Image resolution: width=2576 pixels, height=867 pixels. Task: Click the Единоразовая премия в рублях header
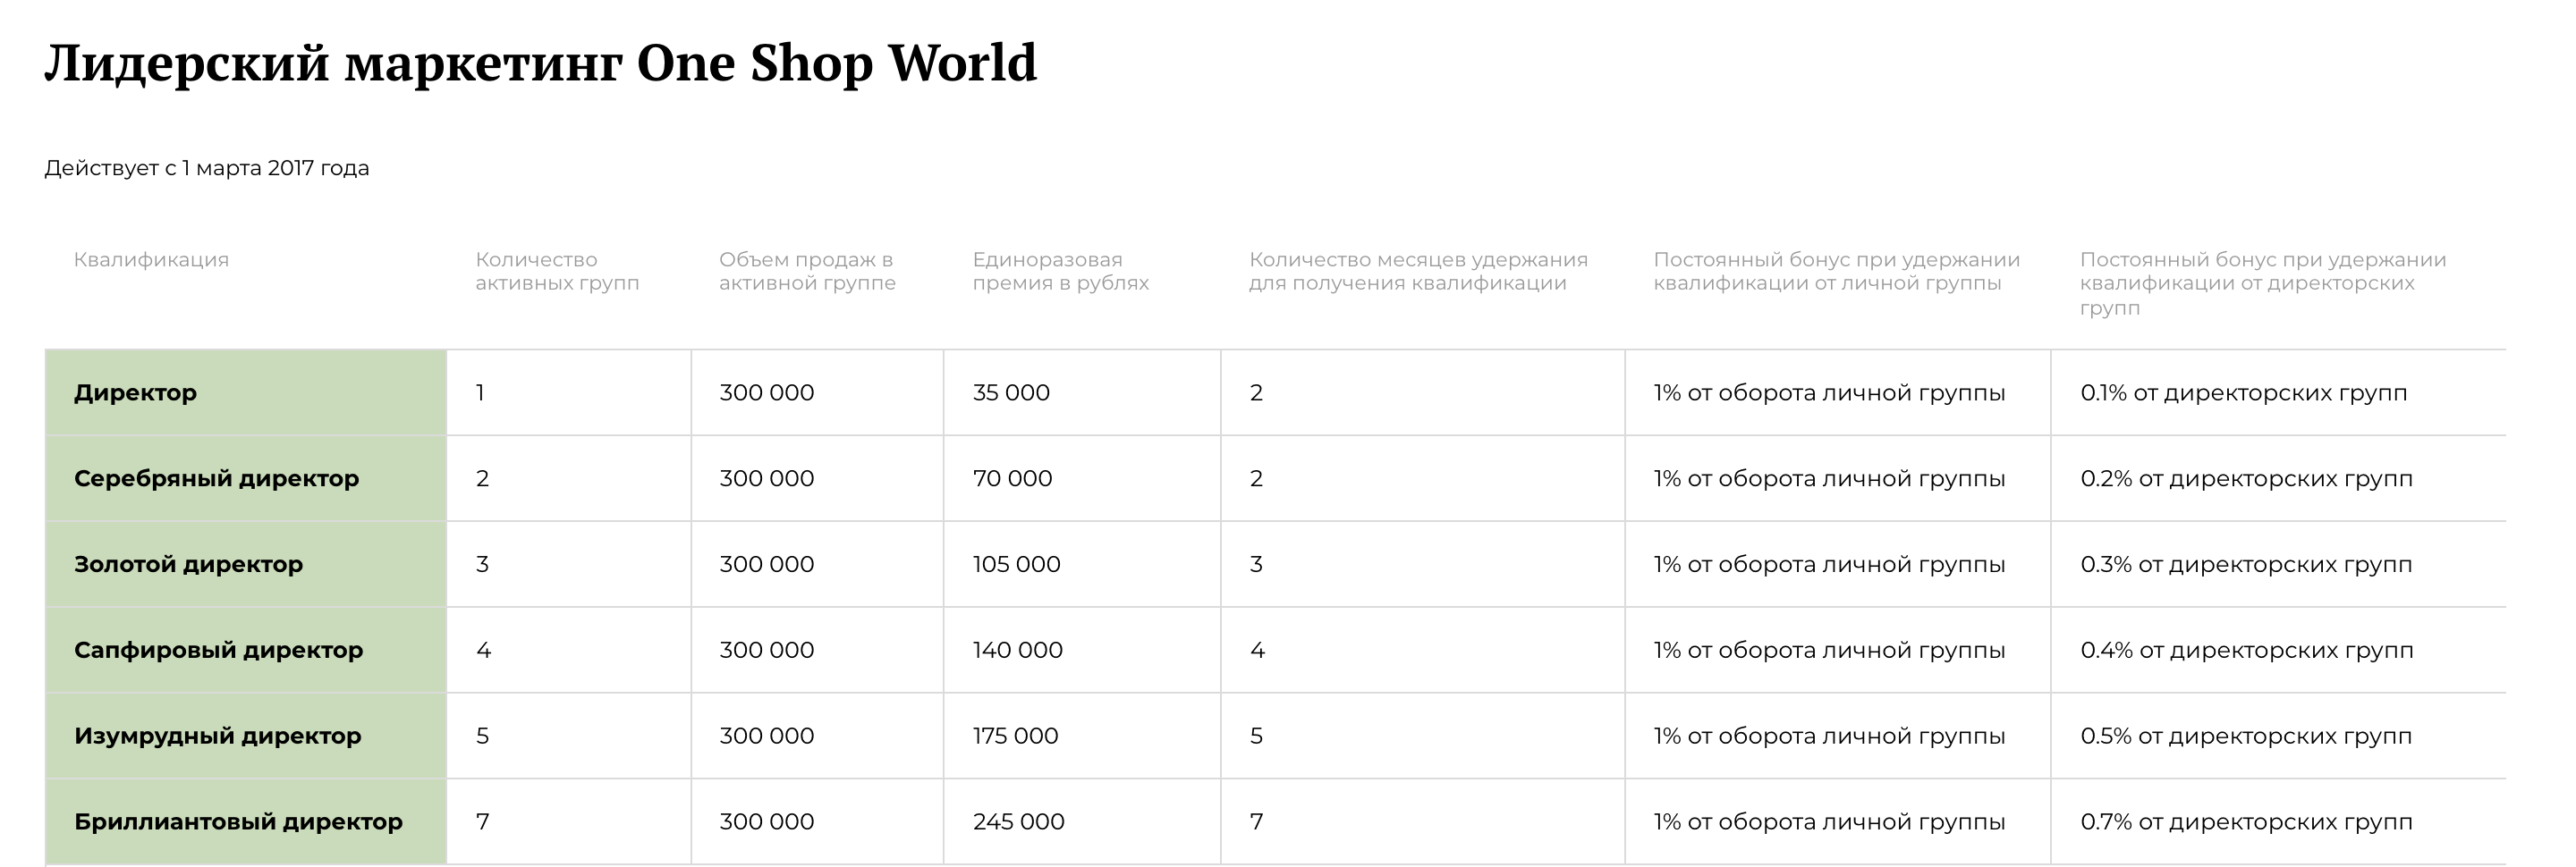1061,271
